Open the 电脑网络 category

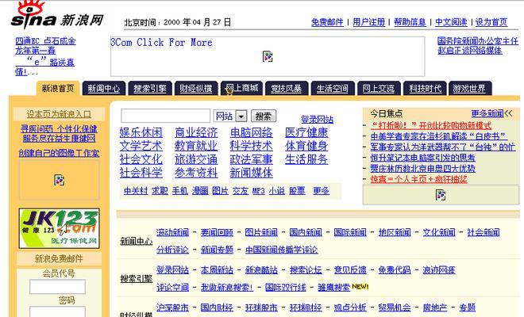(x=252, y=132)
